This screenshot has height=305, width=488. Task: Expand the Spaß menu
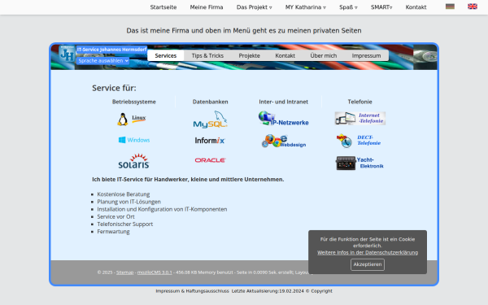(x=348, y=7)
